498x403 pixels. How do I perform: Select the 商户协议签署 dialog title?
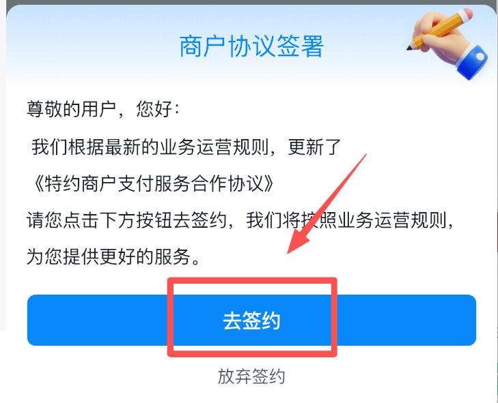pyautogui.click(x=251, y=46)
